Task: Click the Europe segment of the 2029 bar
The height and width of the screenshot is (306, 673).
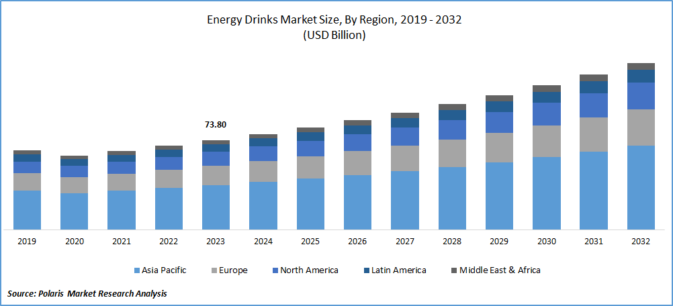Action: [x=499, y=148]
